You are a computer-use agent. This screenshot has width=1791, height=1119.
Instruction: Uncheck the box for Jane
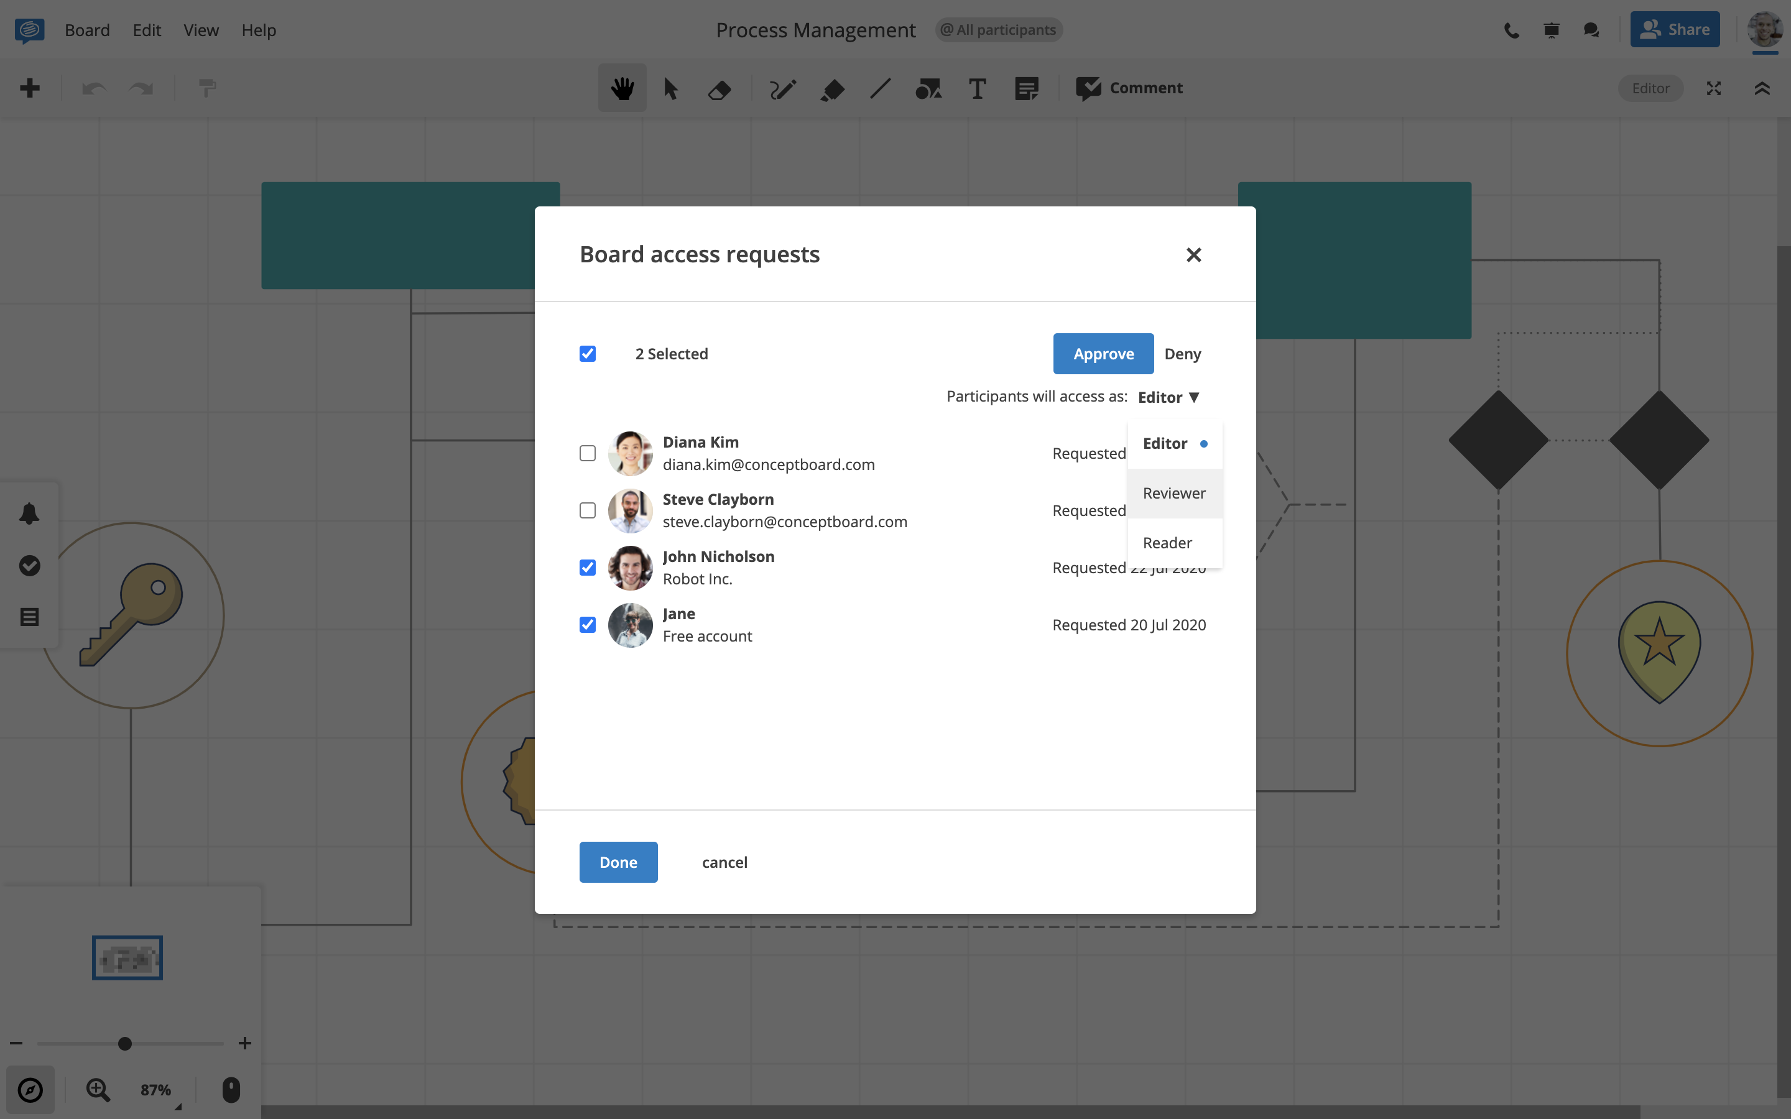588,625
